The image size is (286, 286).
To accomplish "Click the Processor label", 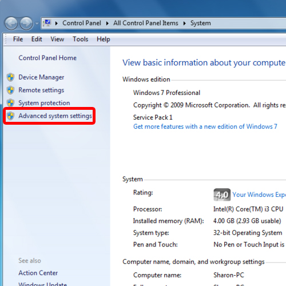I will click(x=148, y=209).
